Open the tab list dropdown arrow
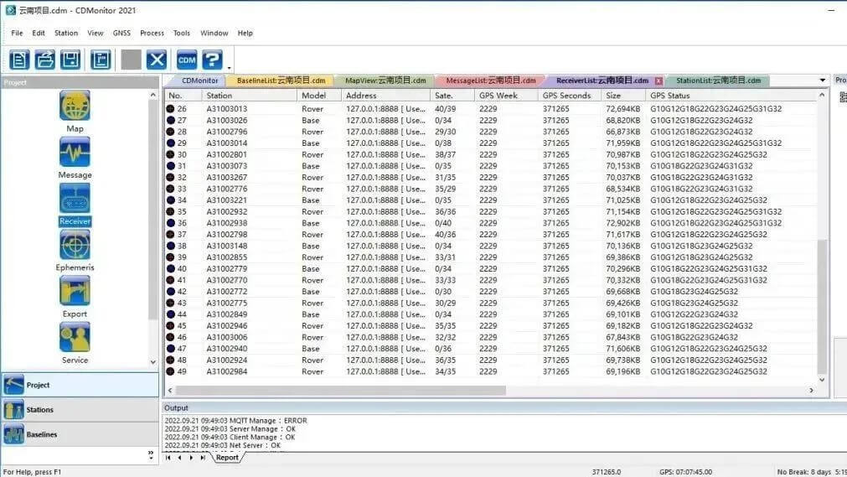Viewport: 847px width, 477px height. (822, 80)
